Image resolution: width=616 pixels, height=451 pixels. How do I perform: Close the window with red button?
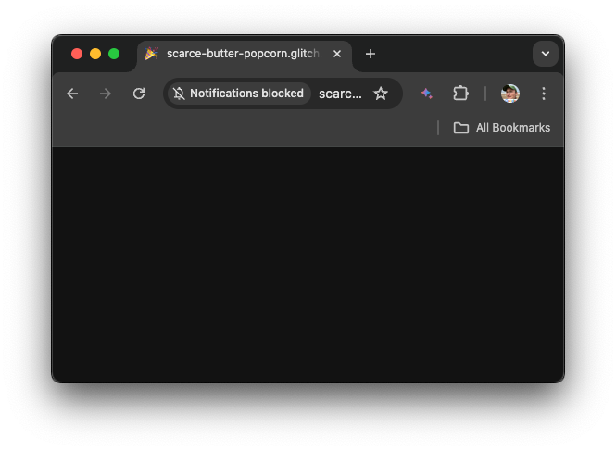pyautogui.click(x=77, y=54)
